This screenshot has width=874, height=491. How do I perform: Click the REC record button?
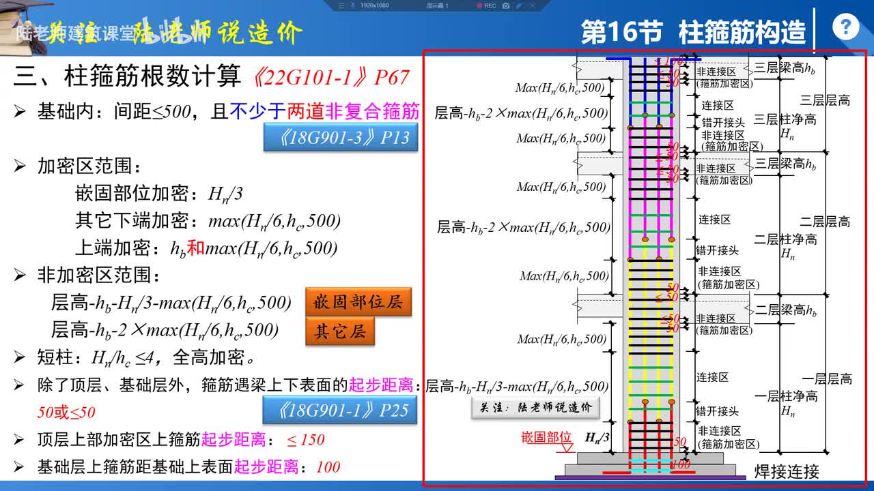pos(485,5)
